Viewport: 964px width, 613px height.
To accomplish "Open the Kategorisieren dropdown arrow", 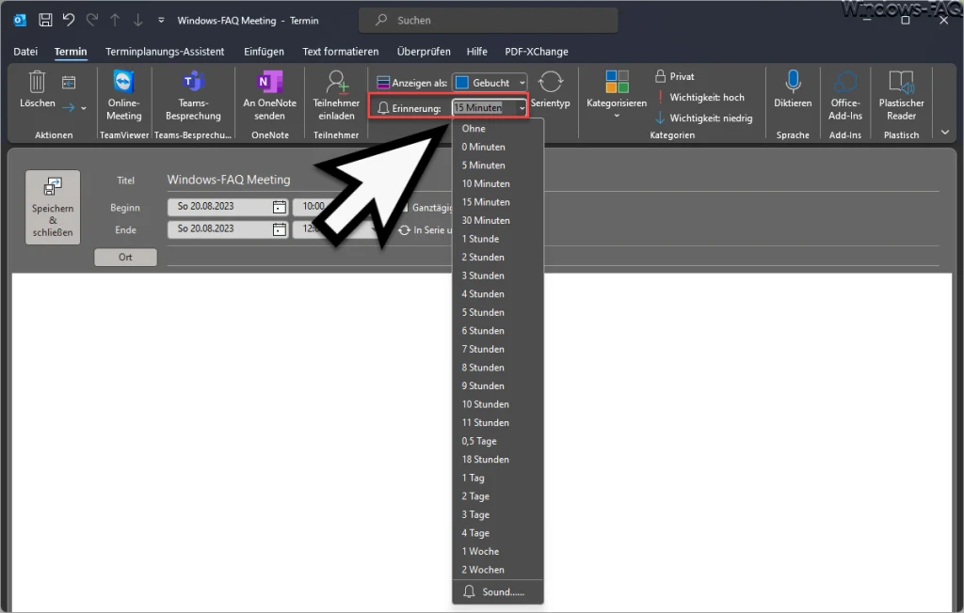I will (617, 116).
